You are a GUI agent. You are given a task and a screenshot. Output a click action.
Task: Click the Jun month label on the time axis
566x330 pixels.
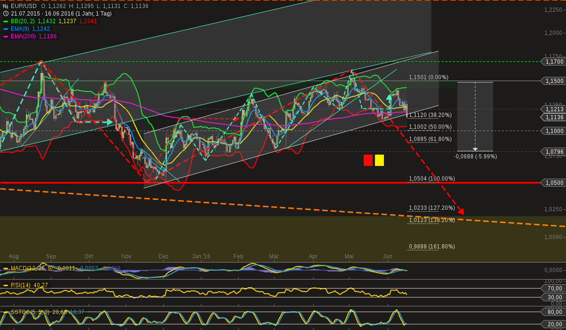click(x=388, y=256)
